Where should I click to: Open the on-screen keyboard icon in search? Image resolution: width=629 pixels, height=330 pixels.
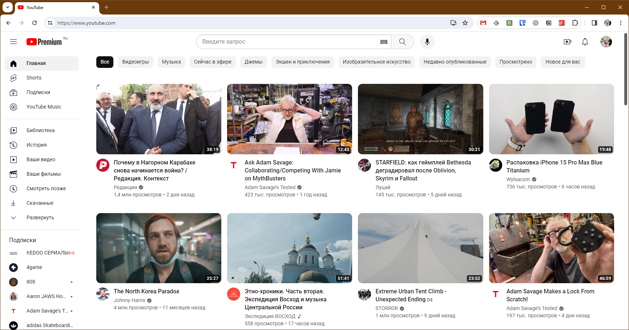click(384, 42)
